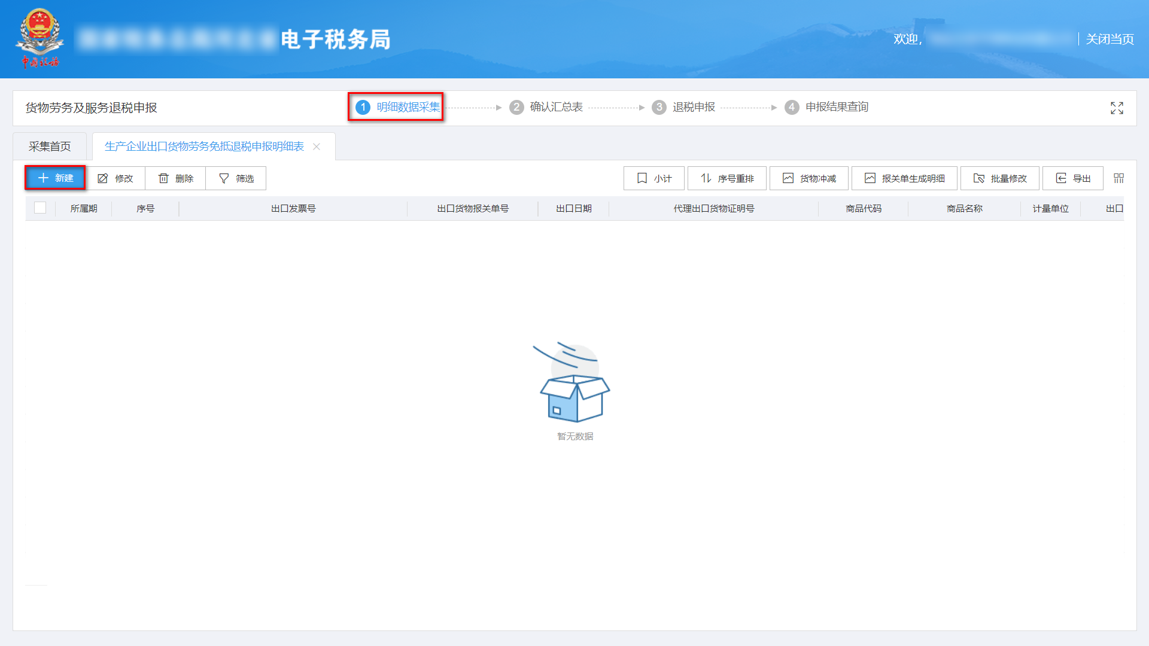
Task: Click the 删除 trash icon
Action: pos(163,178)
